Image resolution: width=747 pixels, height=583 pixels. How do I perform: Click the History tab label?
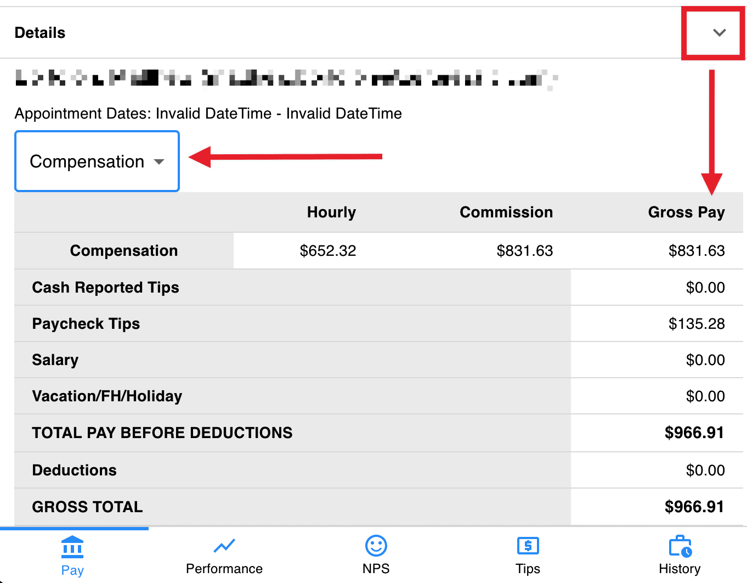pyautogui.click(x=680, y=569)
